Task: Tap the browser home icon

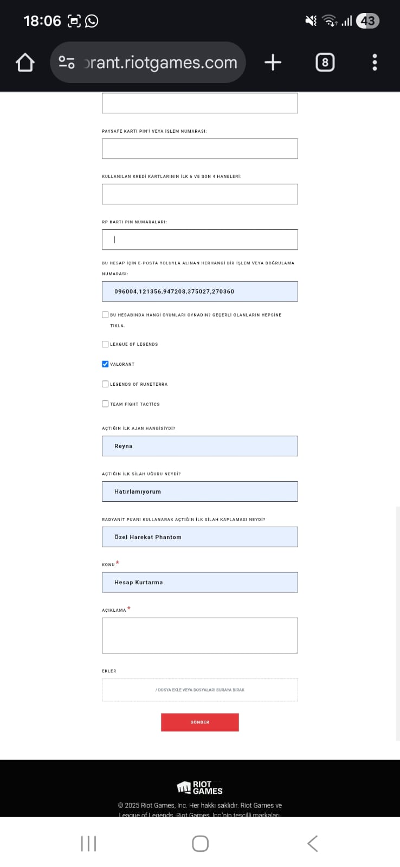Action: coord(25,63)
